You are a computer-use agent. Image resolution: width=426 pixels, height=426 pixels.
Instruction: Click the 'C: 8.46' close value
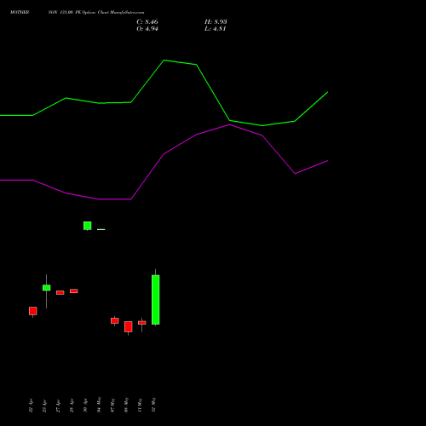[147, 22]
